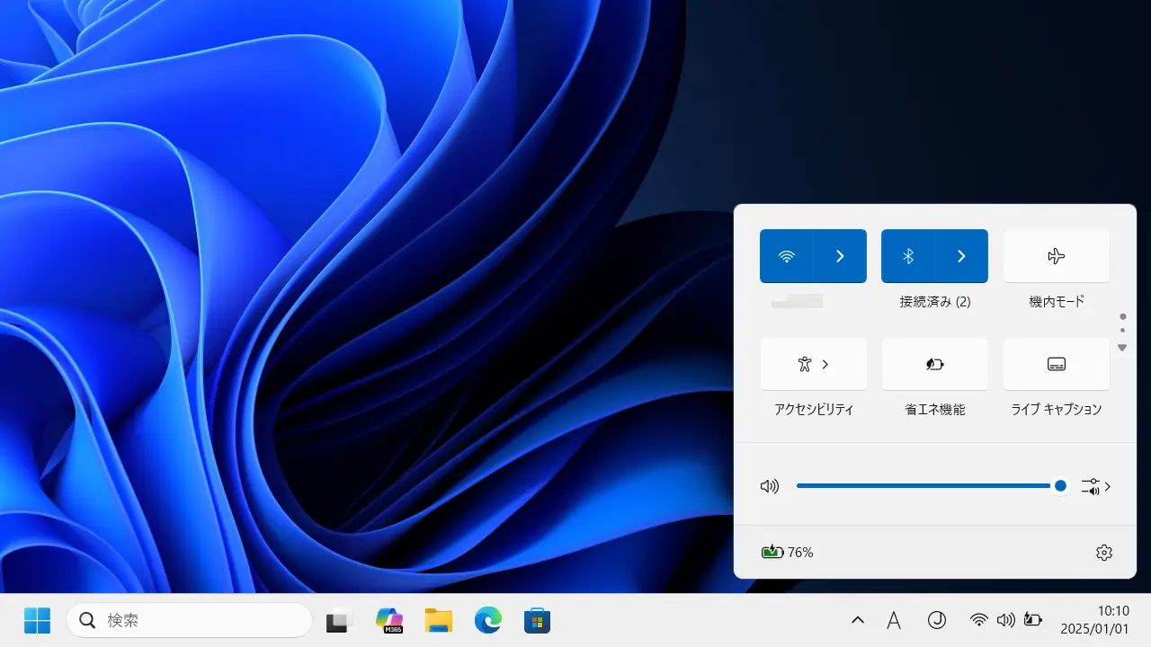1151x647 pixels.
Task: Open Microsoft Store from the taskbar
Action: [537, 620]
